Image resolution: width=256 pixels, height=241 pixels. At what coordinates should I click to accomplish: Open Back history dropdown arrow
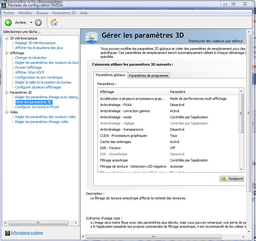tap(31, 22)
